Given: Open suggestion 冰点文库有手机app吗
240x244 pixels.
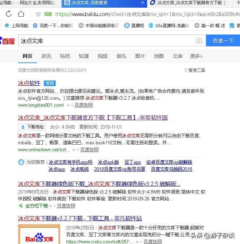Looking at the screenshot, I should point(71,162).
